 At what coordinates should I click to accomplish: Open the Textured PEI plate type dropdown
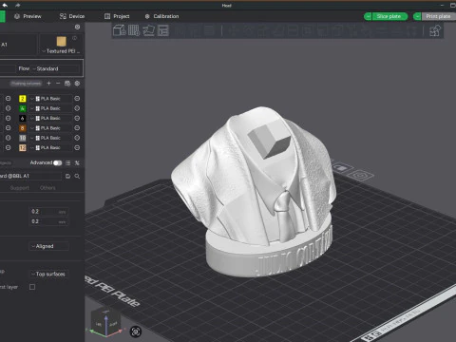(x=61, y=51)
